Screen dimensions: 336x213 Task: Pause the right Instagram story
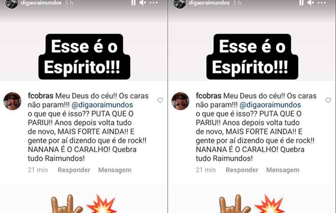click(x=301, y=3)
